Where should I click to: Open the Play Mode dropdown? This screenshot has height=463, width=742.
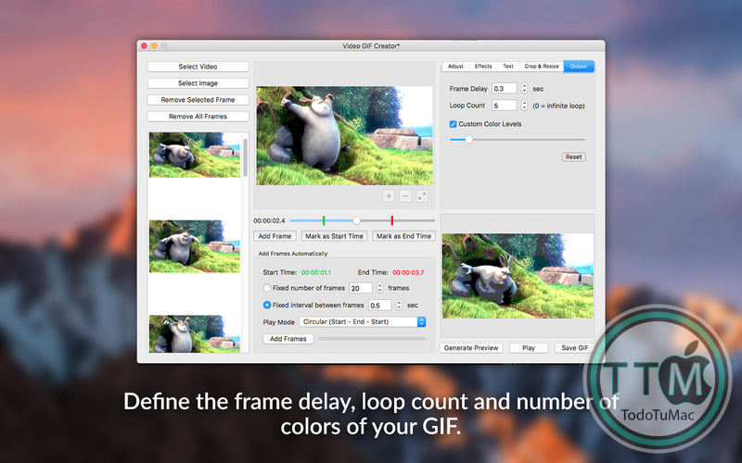pos(363,321)
